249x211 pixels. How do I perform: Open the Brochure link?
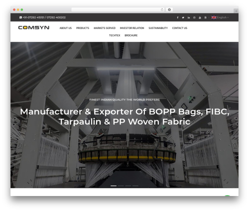131,35
